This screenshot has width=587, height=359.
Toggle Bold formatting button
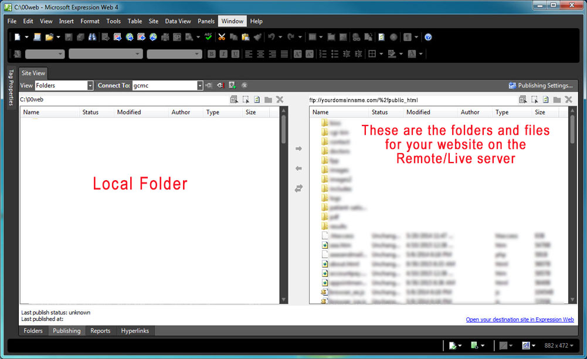212,54
